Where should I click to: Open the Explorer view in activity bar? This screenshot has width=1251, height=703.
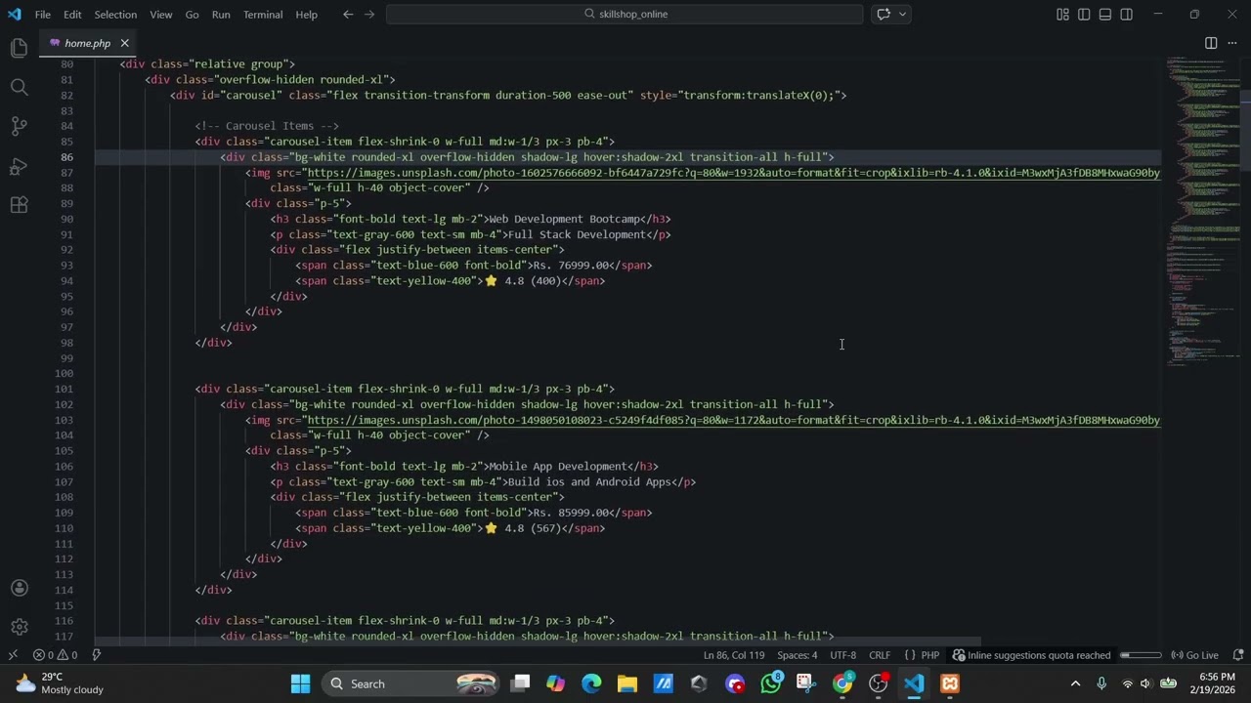19,48
